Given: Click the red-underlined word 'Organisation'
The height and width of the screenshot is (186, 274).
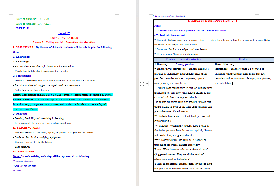Looking at the screenshot, I should click(164, 54).
